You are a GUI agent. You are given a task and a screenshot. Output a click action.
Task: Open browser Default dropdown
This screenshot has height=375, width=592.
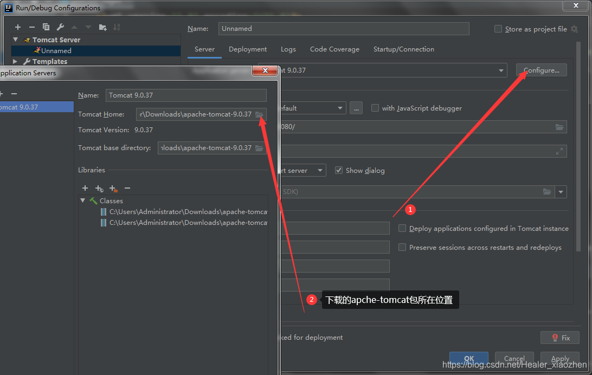[340, 108]
